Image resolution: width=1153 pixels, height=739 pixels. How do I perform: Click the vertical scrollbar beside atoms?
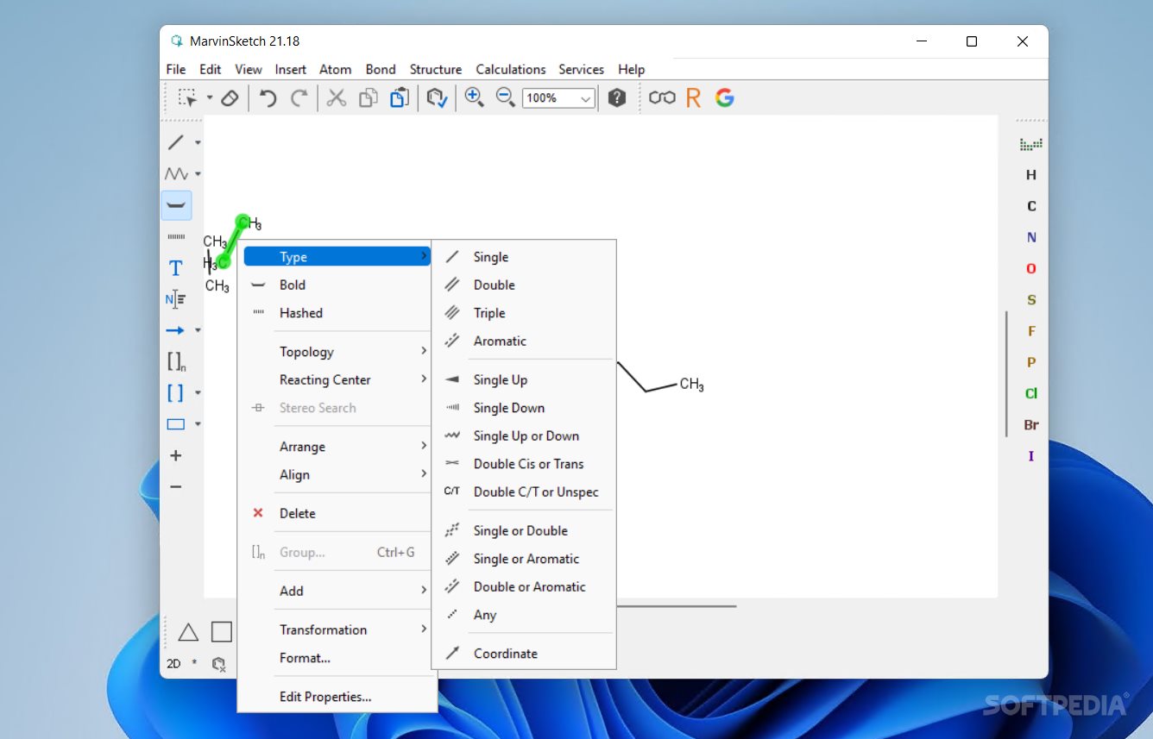pyautogui.click(x=1006, y=373)
